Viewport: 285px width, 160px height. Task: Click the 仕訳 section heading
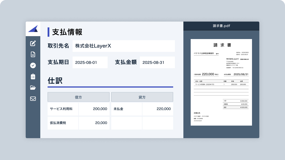[55, 81]
